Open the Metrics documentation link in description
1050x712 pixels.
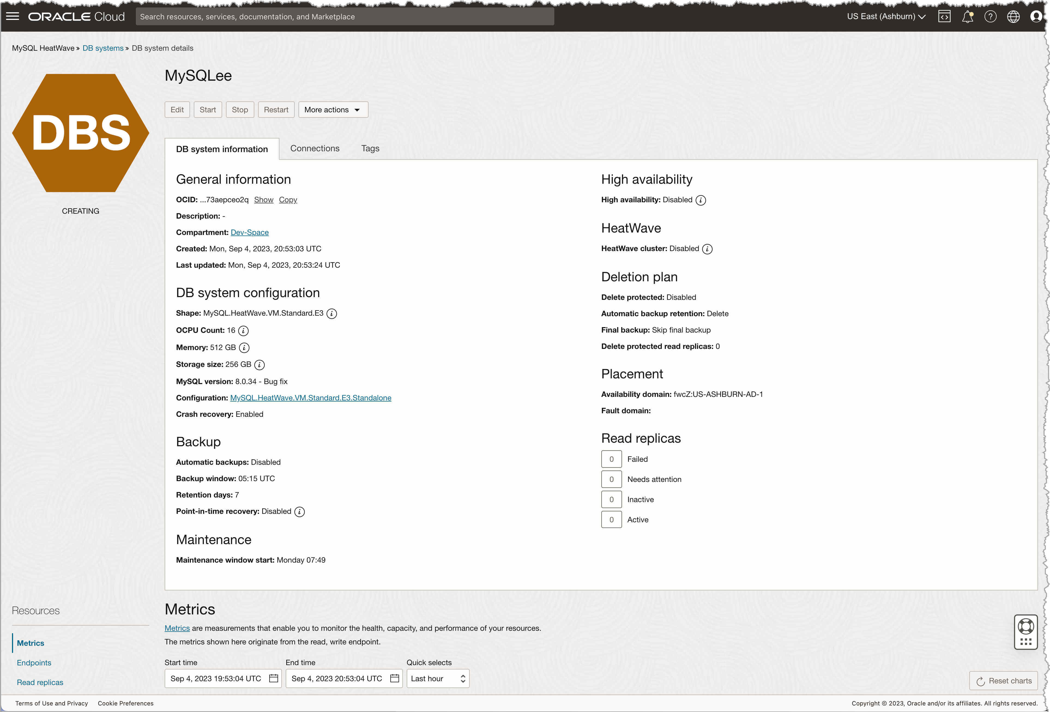[177, 628]
